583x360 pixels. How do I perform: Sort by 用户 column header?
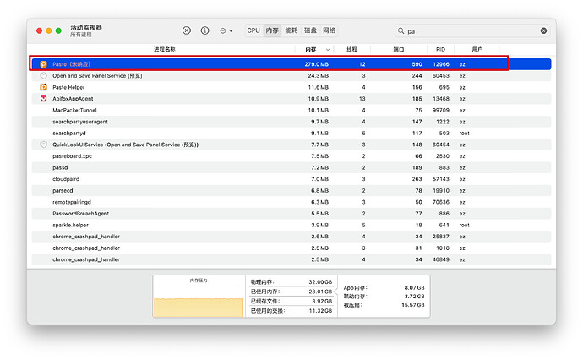click(x=477, y=49)
